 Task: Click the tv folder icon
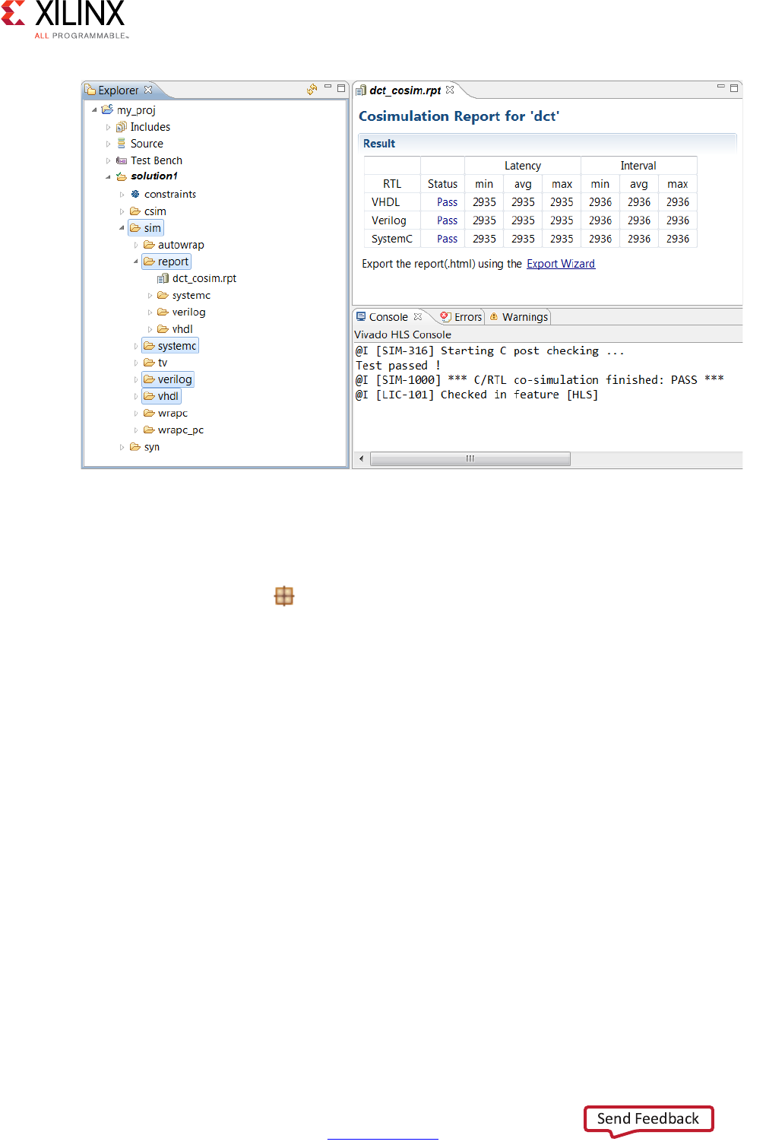point(149,363)
